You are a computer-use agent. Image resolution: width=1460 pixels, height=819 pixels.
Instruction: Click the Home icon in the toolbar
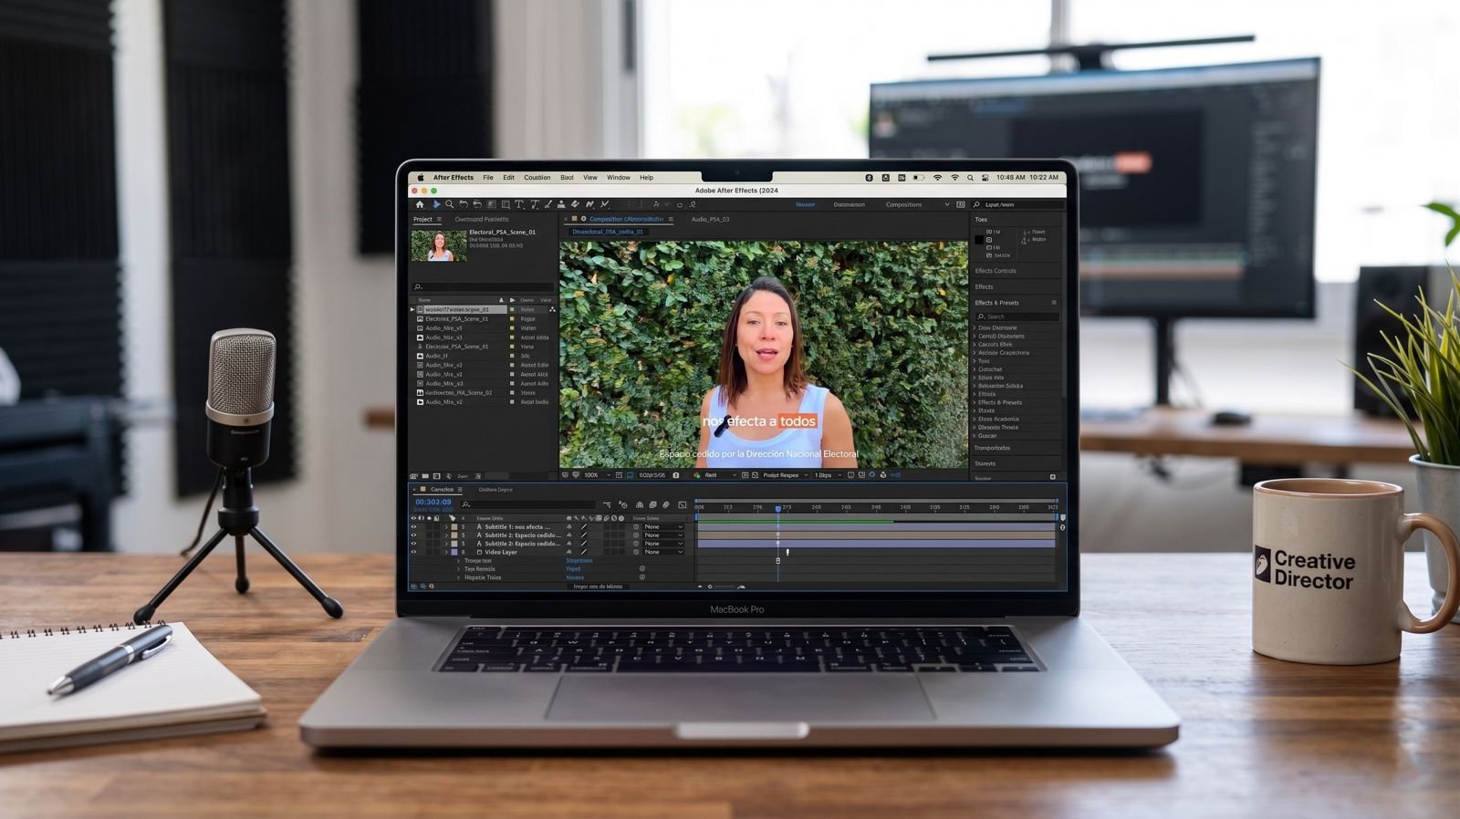click(x=420, y=204)
